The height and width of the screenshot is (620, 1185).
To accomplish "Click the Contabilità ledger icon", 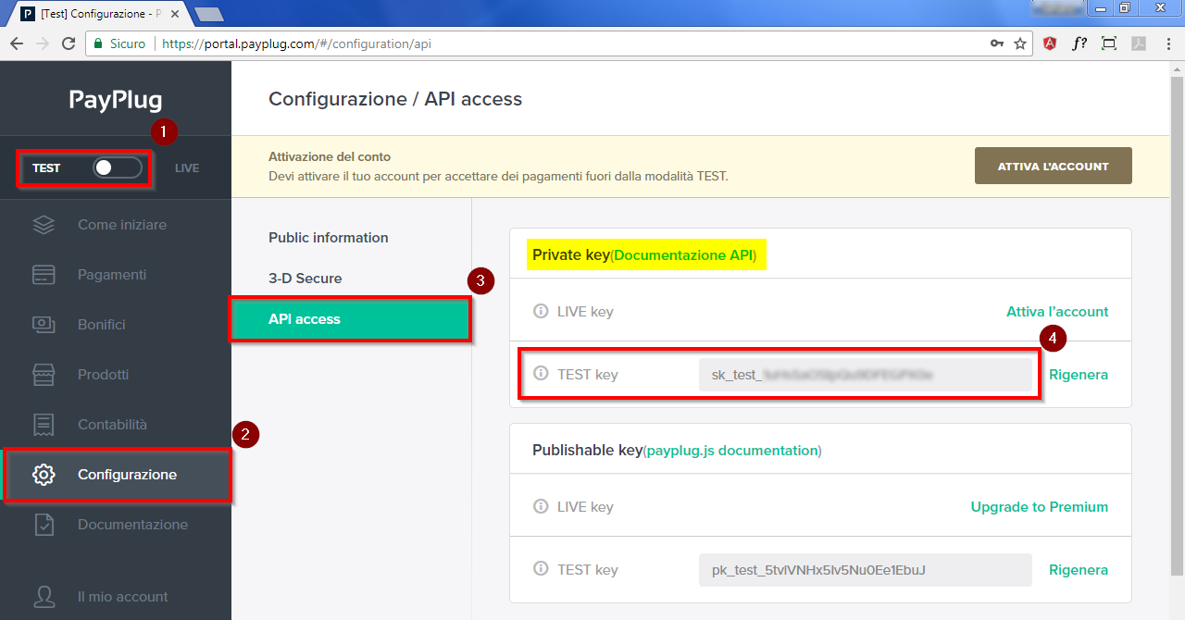I will [44, 424].
